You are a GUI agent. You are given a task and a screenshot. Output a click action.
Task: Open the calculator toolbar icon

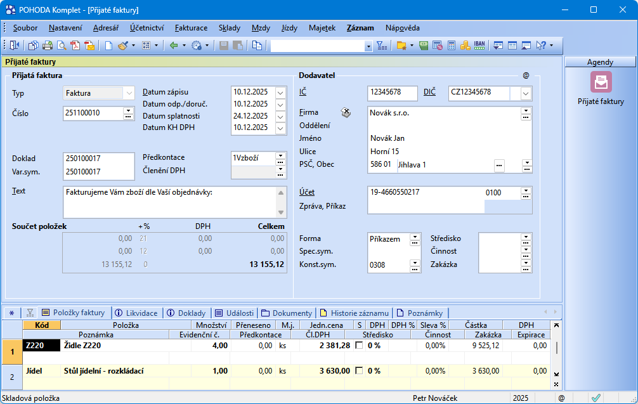click(452, 46)
